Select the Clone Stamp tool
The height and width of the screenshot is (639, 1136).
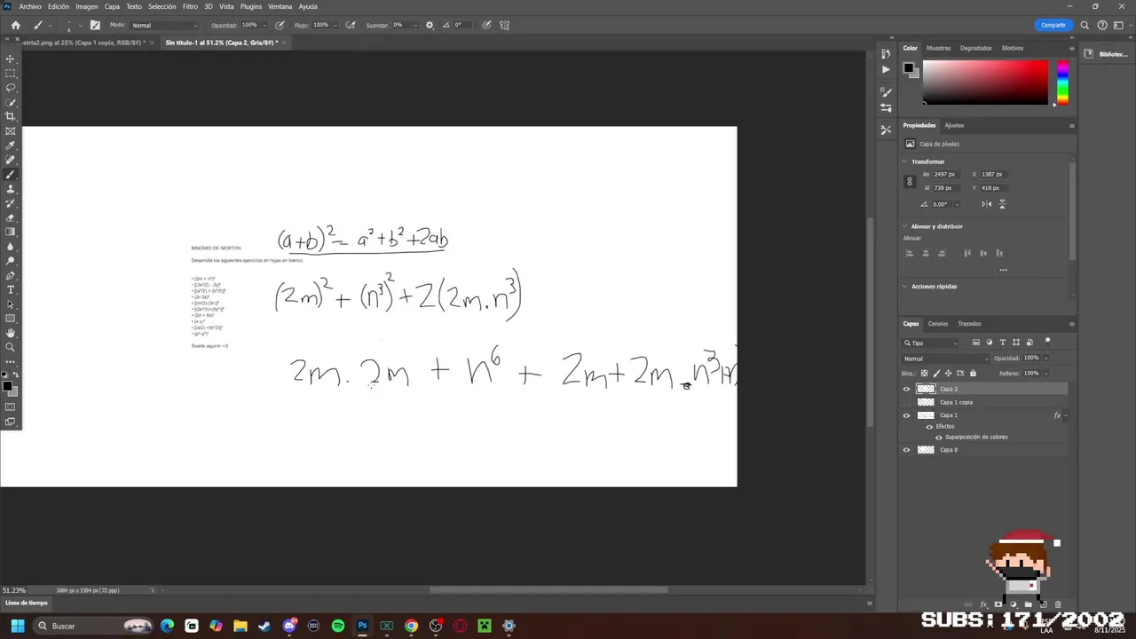pos(11,189)
